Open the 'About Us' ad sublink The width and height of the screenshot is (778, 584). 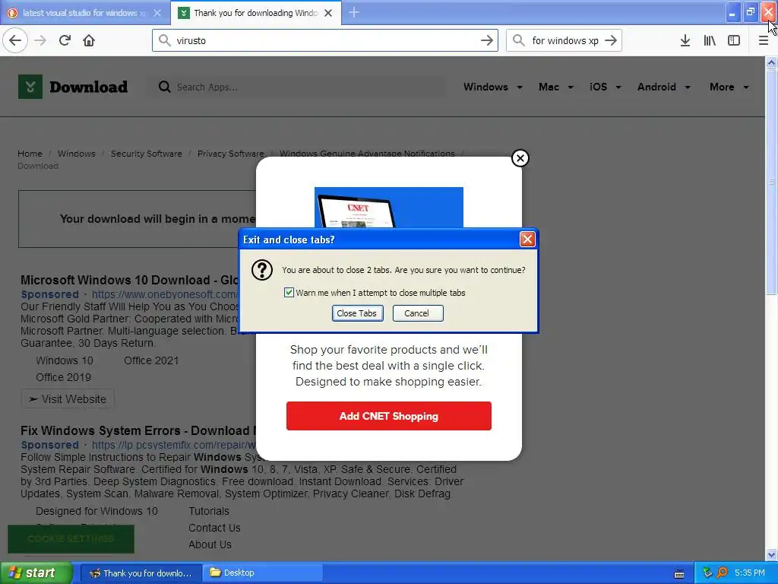coord(210,544)
